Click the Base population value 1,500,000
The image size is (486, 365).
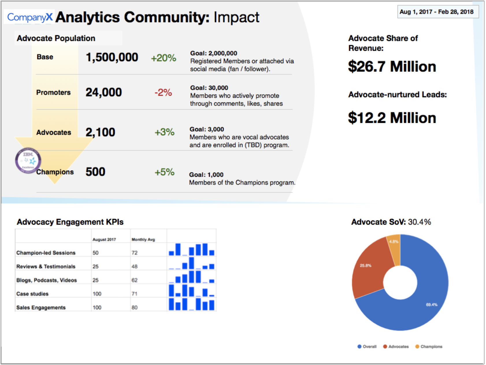click(x=112, y=57)
